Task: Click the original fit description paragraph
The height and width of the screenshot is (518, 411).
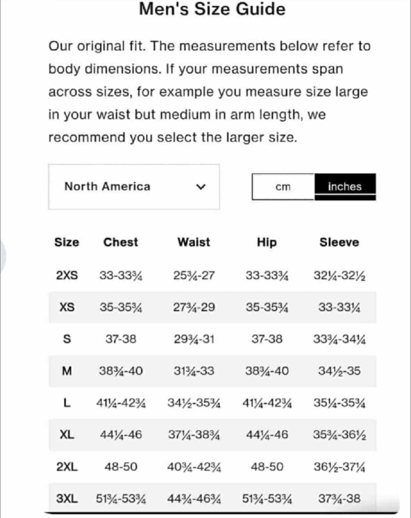Action: (x=209, y=92)
